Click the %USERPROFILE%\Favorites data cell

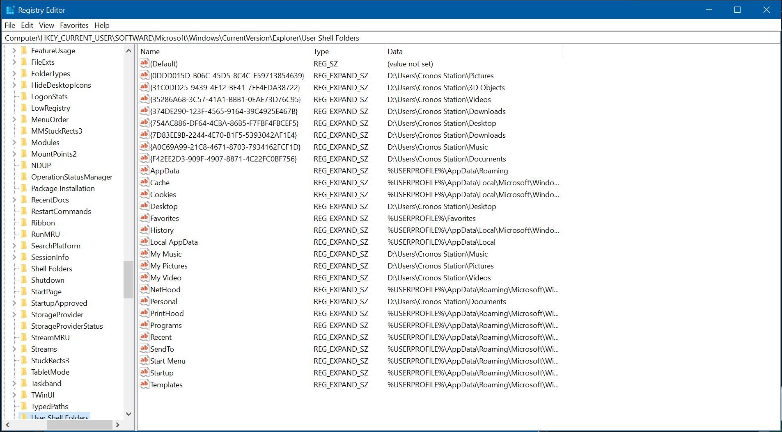tap(431, 218)
